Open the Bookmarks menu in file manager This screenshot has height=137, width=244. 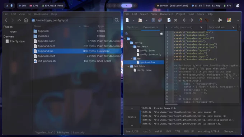41,14
